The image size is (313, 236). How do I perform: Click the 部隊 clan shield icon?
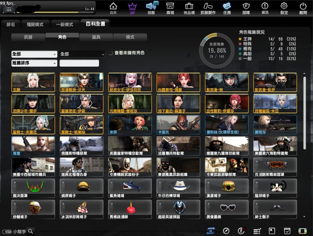246,7
